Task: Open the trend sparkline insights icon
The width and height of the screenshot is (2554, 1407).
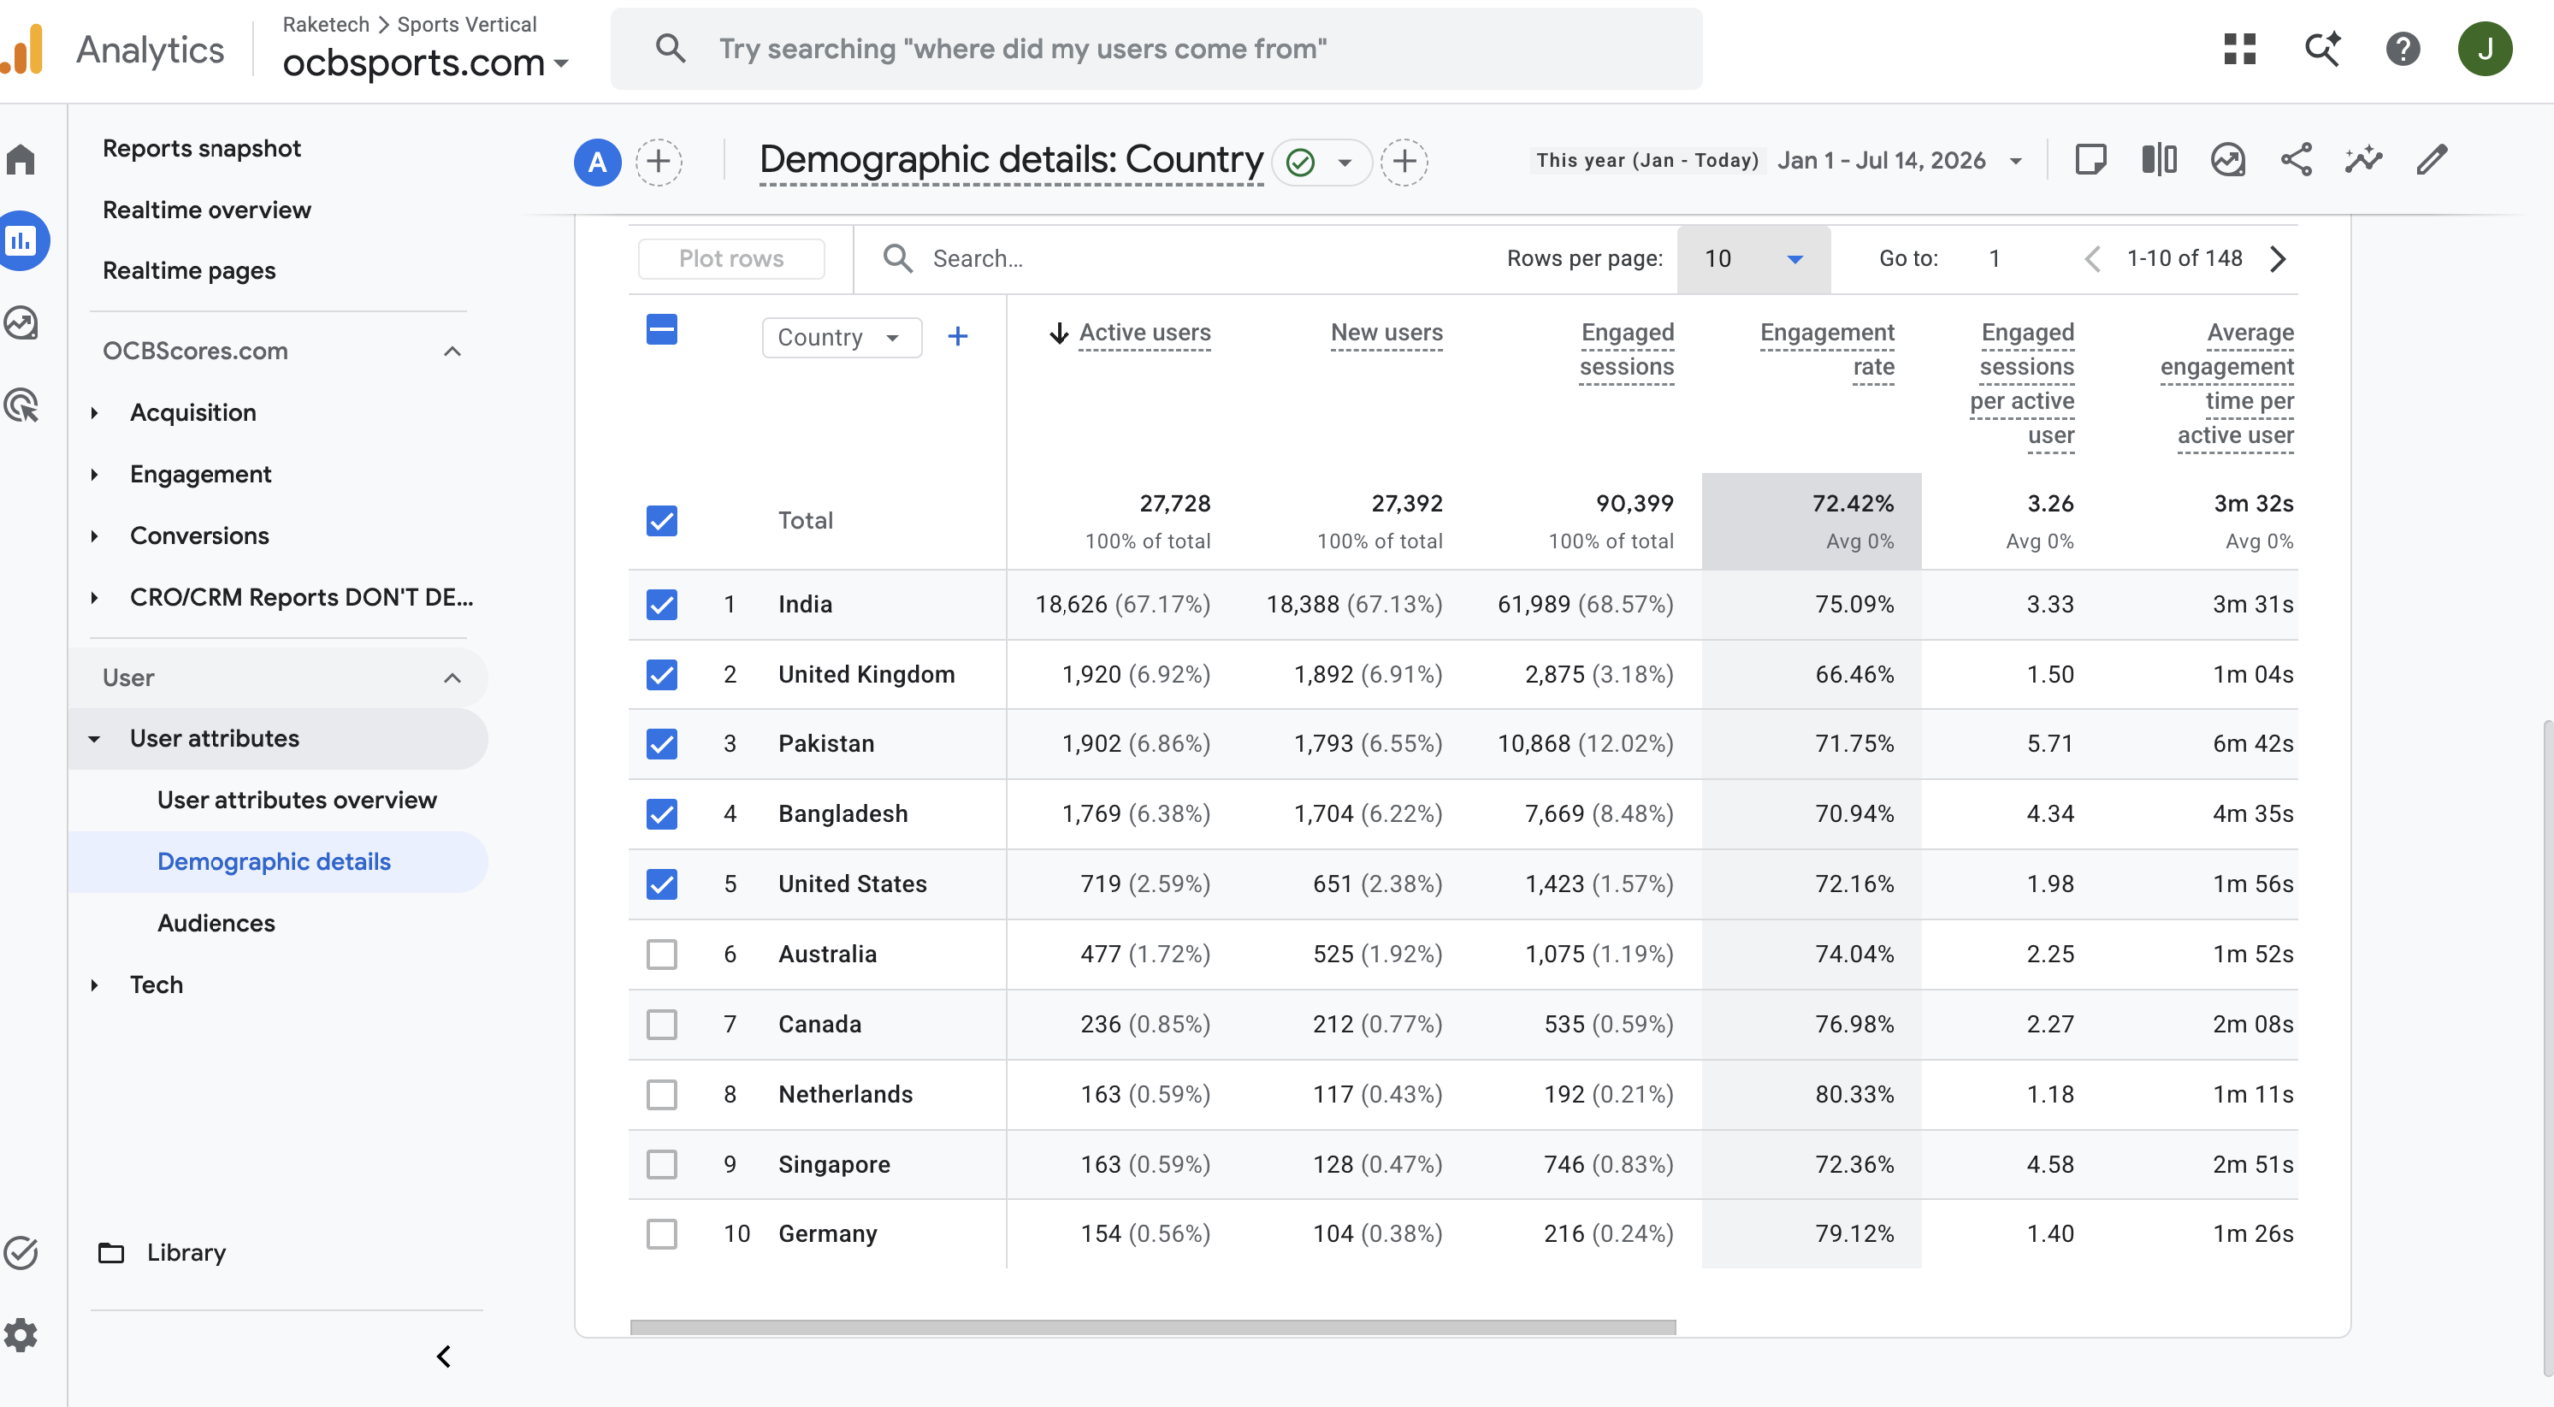Action: coord(2364,160)
